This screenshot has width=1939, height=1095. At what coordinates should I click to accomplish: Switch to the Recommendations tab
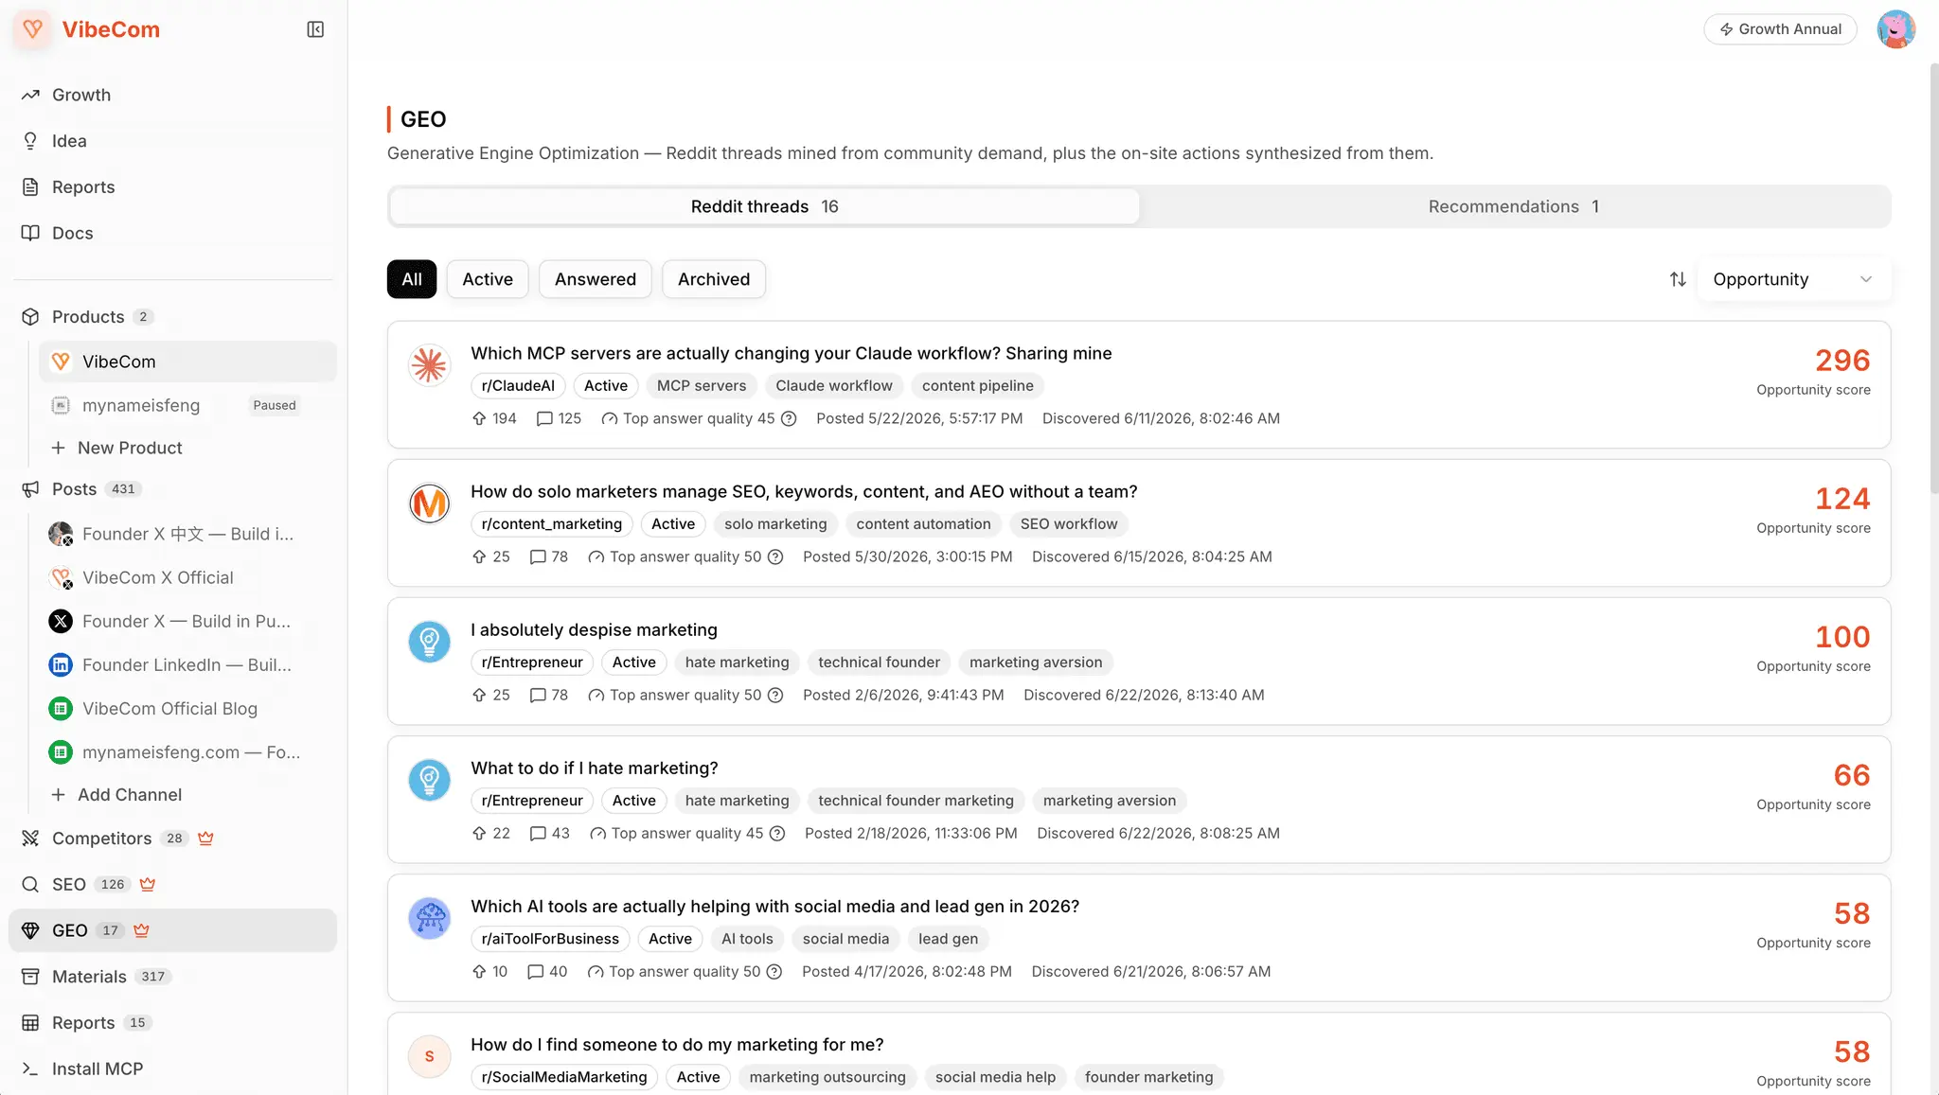pos(1514,206)
